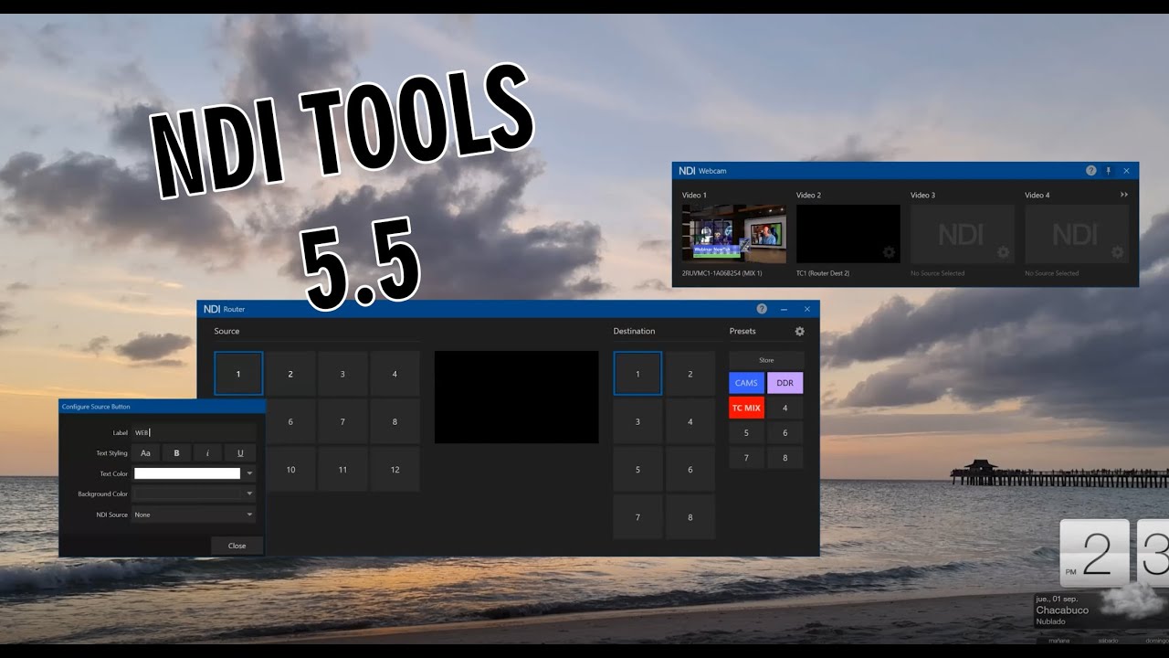
Task: Select Source button 7
Action: coord(342,422)
